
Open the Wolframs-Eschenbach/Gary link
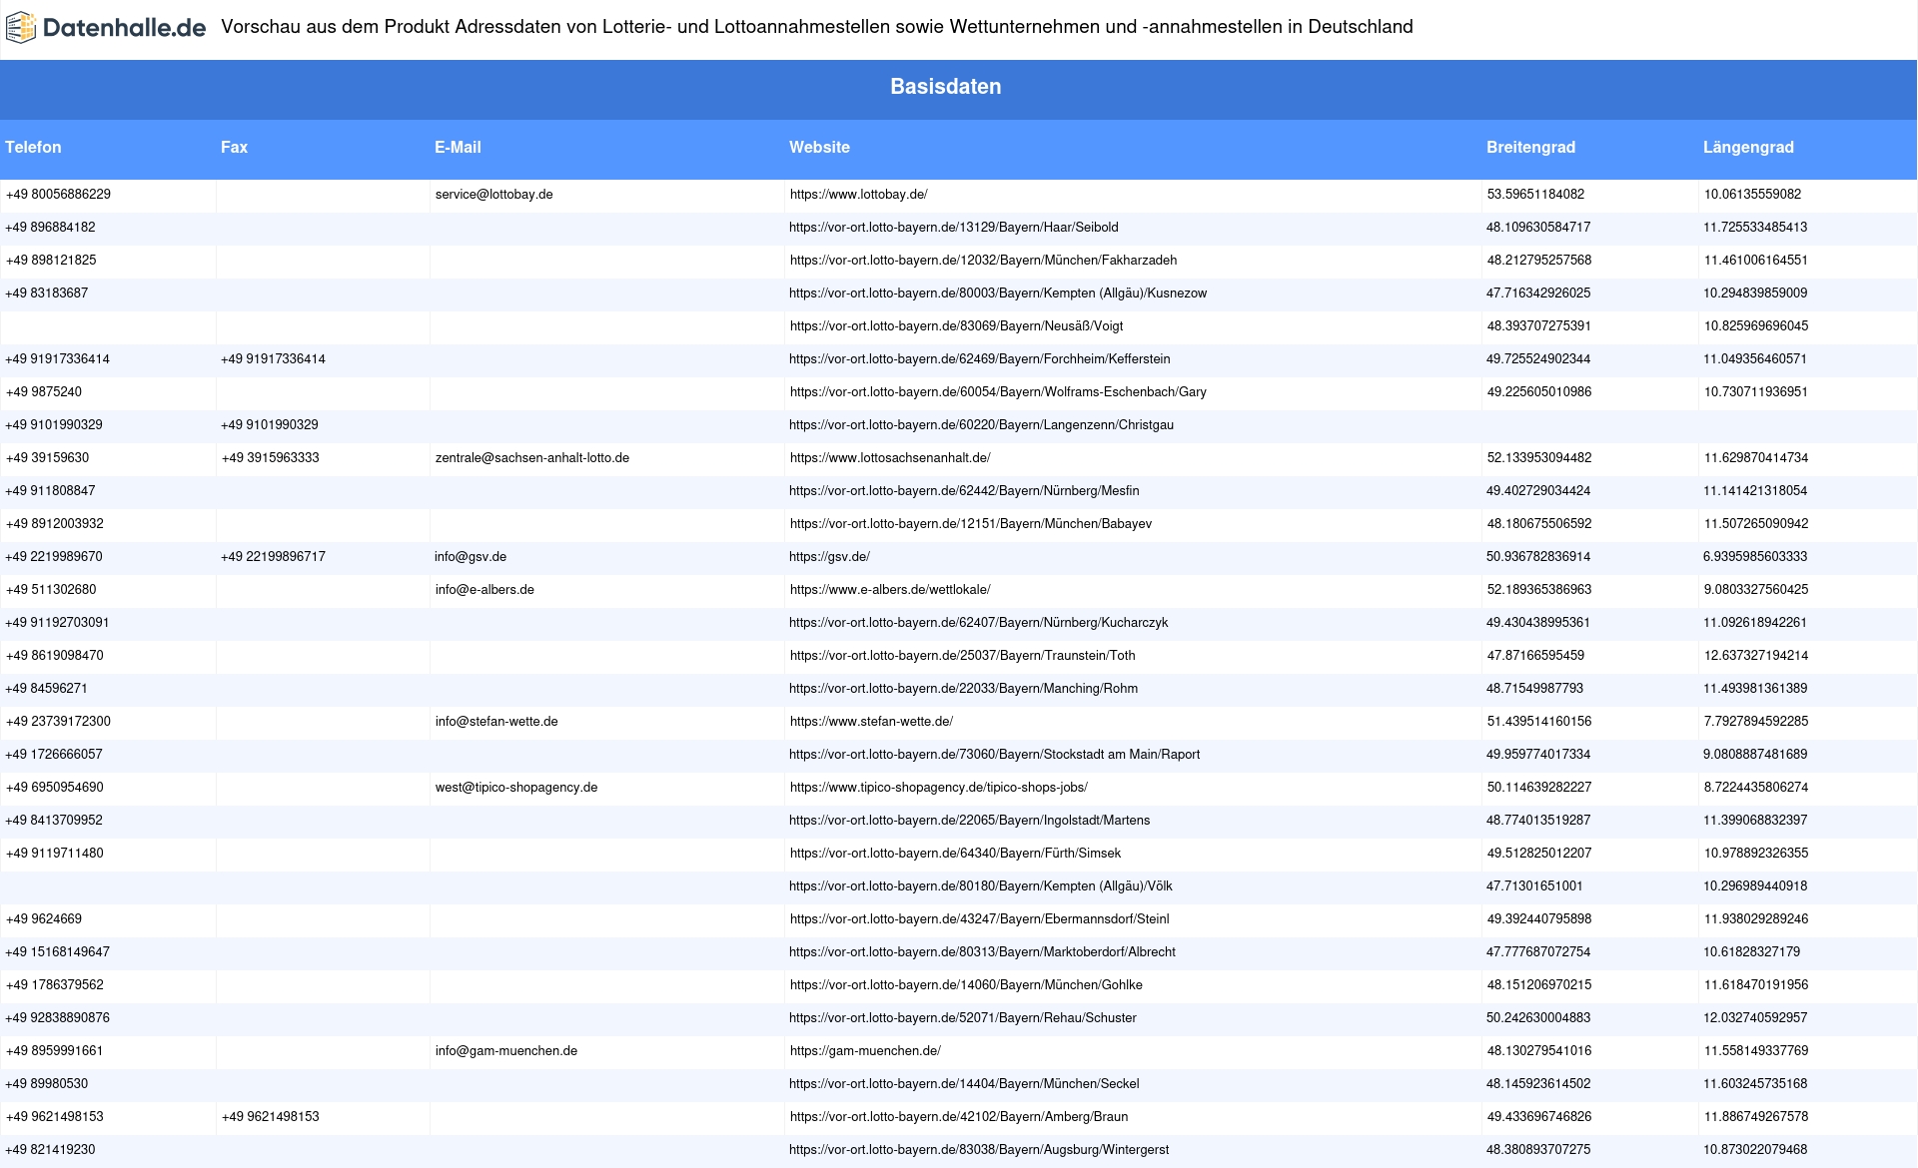pos(998,392)
